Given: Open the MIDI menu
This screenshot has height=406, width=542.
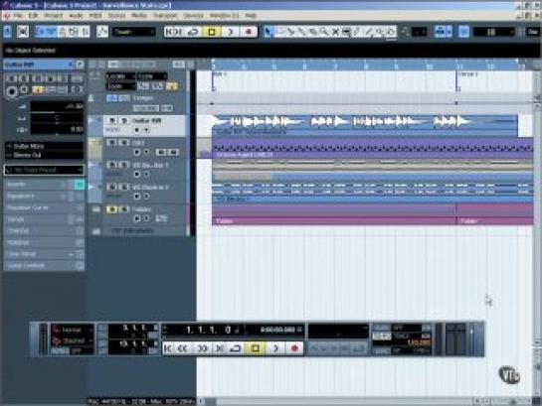Looking at the screenshot, I should 95,16.
